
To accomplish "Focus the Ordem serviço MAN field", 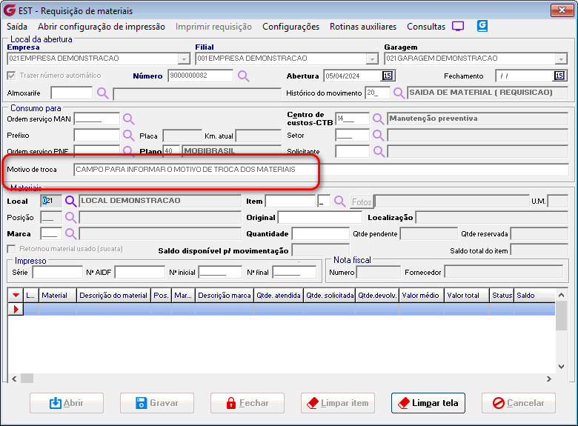I will pos(97,119).
